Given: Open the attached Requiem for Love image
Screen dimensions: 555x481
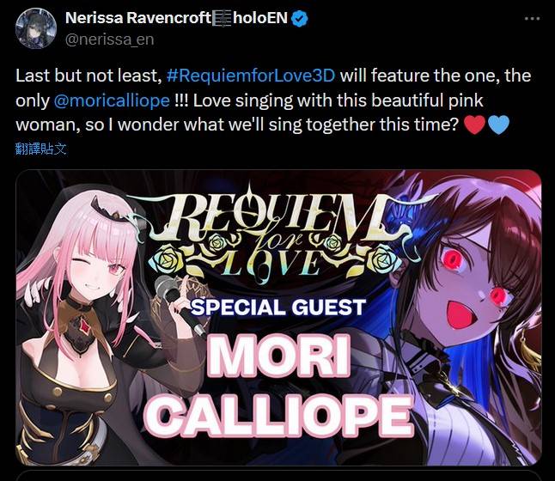Looking at the screenshot, I should click(x=278, y=318).
